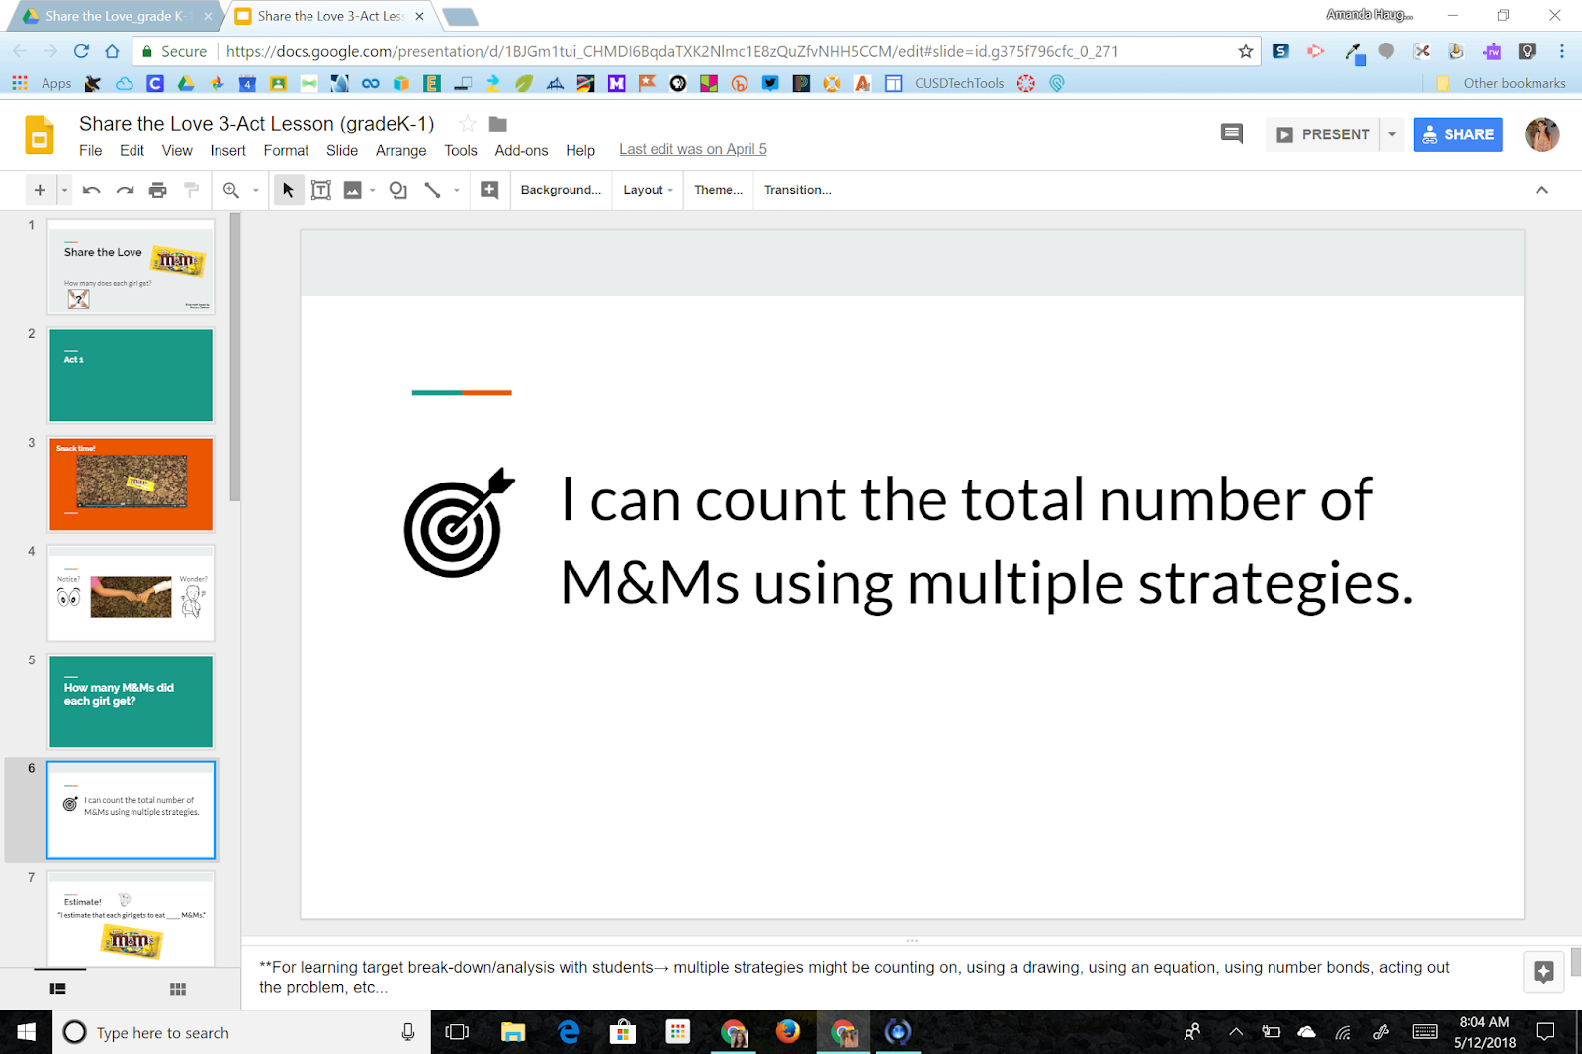
Task: Bookmark this page with star icon
Action: click(x=1246, y=51)
